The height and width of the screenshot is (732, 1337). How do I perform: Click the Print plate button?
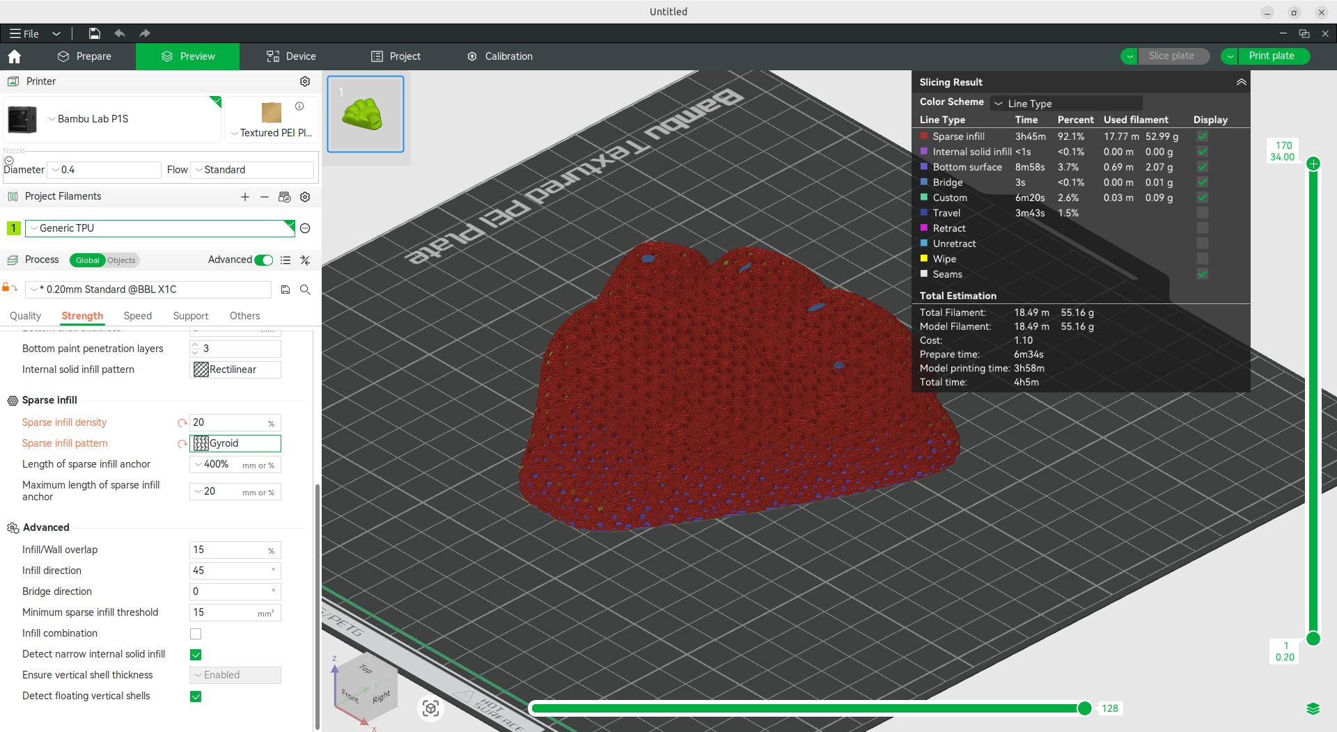pos(1272,56)
